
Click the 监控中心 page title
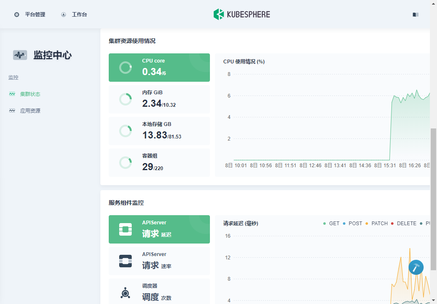53,55
